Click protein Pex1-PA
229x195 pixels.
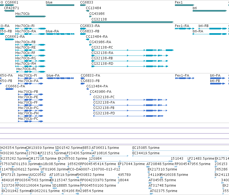(x=185, y=78)
